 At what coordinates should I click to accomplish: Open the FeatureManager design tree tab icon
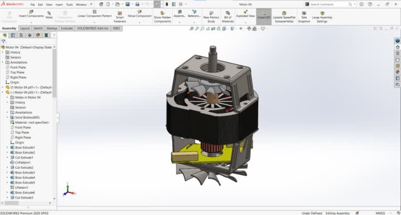click(5, 35)
